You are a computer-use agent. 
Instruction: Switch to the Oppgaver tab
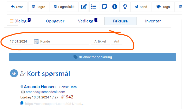(x=55, y=21)
